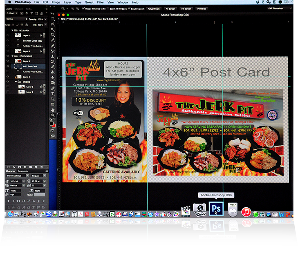Image resolution: width=298 pixels, height=255 pixels.
Task: Toggle Scrubby Zoom checkbox
Action: pyautogui.click(x=129, y=9)
